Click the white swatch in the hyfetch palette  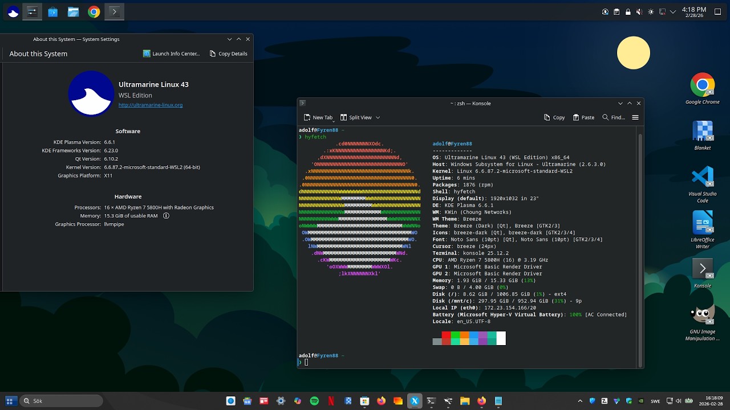pyautogui.click(x=501, y=338)
